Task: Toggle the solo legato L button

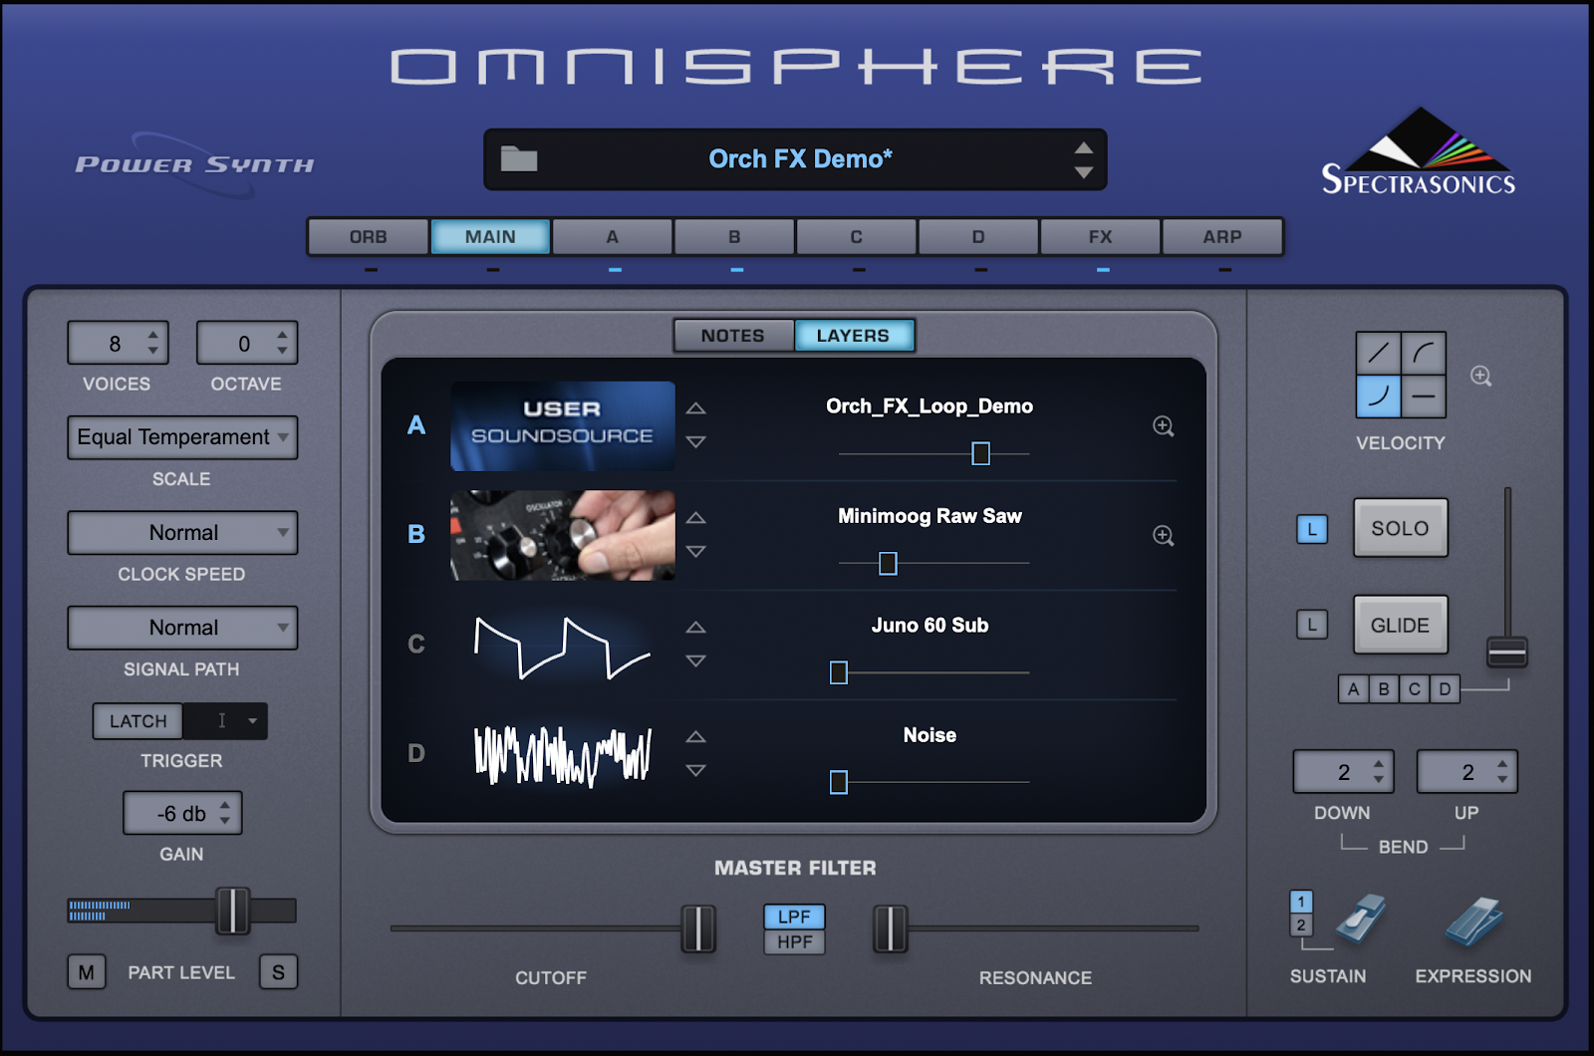Action: pyautogui.click(x=1312, y=529)
